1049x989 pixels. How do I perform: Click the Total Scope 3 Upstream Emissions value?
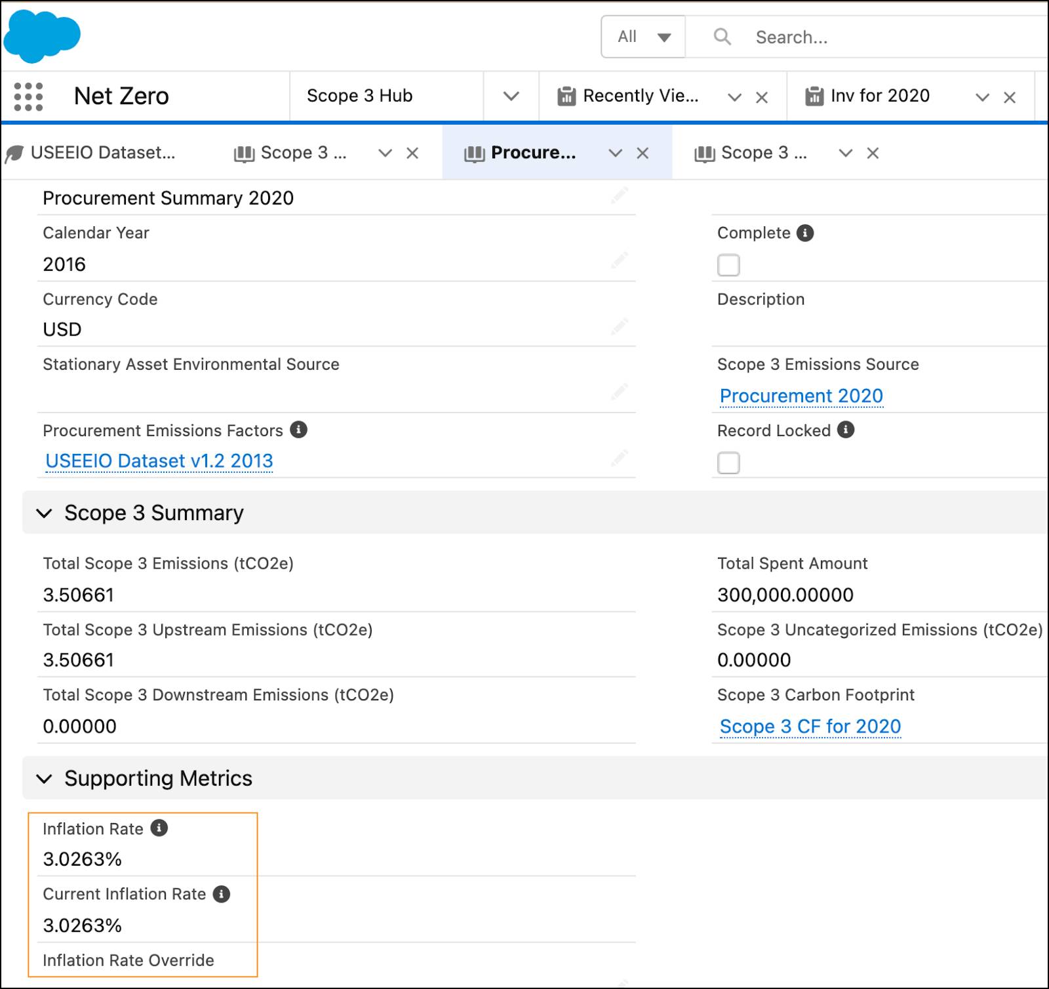[79, 660]
